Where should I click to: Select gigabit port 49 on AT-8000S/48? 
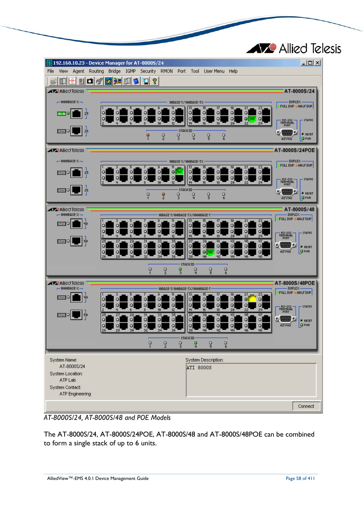76,223
